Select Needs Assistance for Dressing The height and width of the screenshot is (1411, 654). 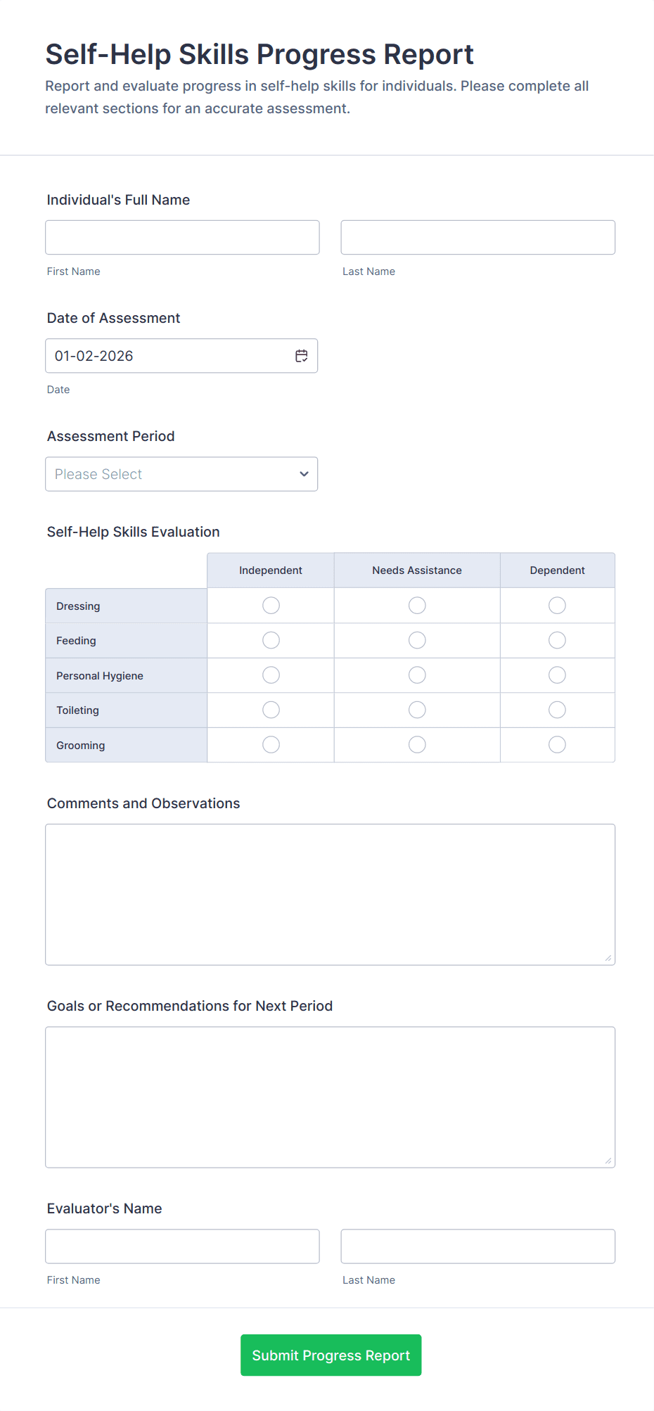coord(416,605)
